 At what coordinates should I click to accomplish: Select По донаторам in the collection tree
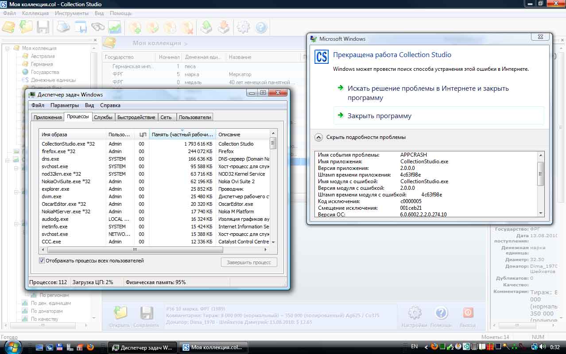tap(47, 311)
